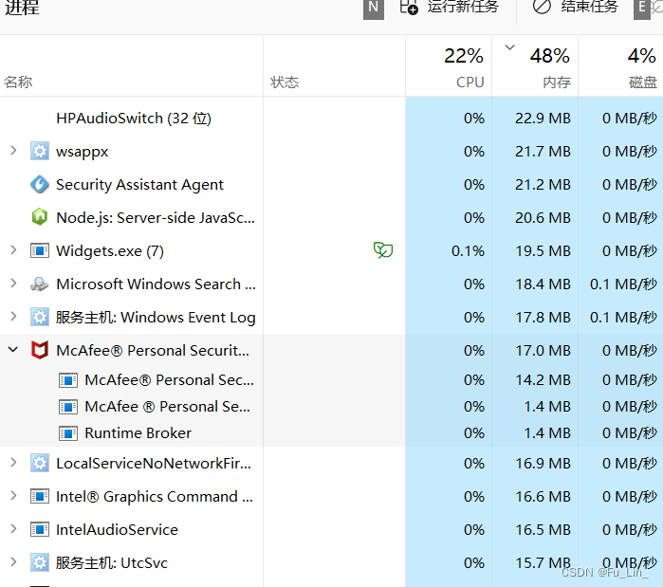This screenshot has width=663, height=587.
Task: Click the wsappx gear icon
Action: tap(40, 152)
